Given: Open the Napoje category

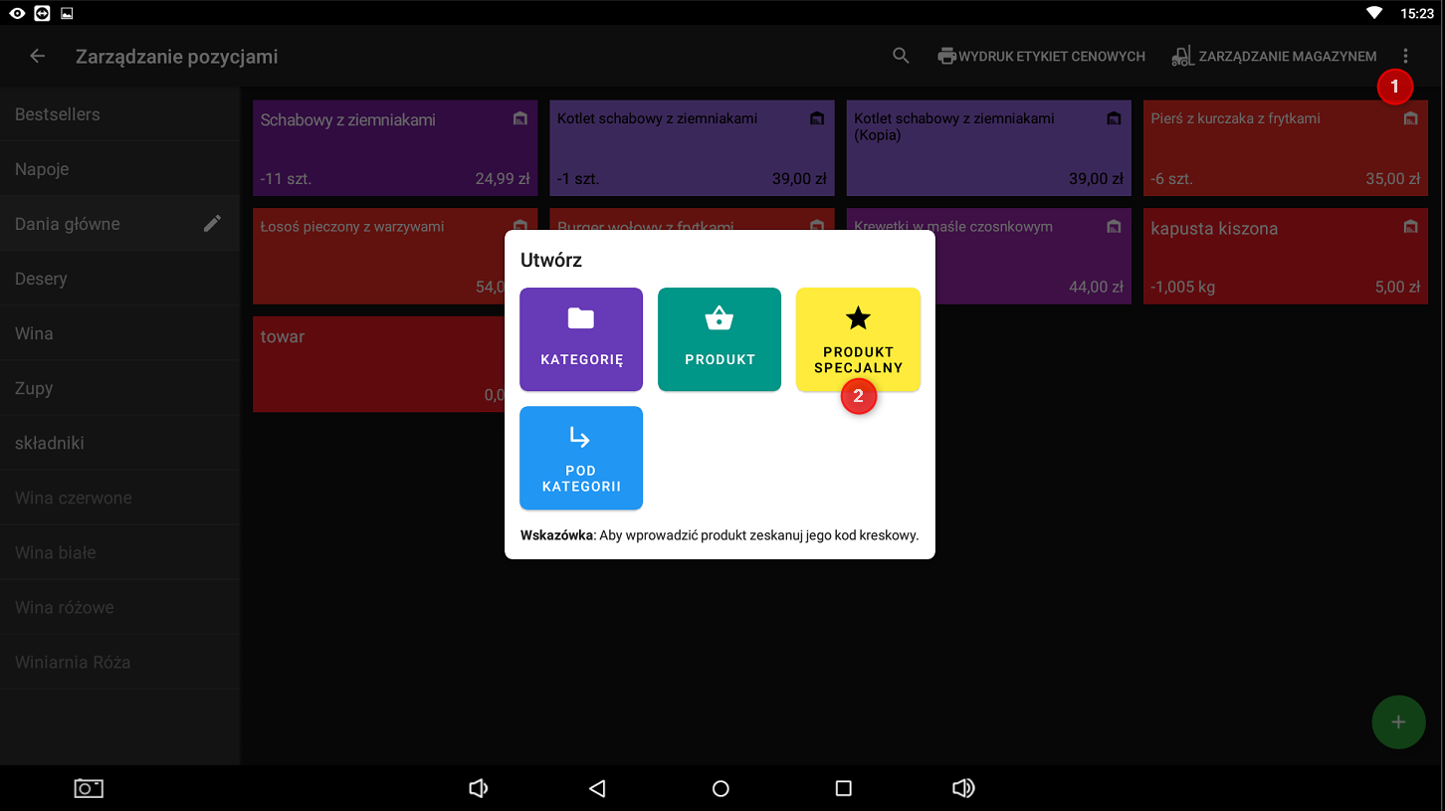Looking at the screenshot, I should click(x=42, y=169).
